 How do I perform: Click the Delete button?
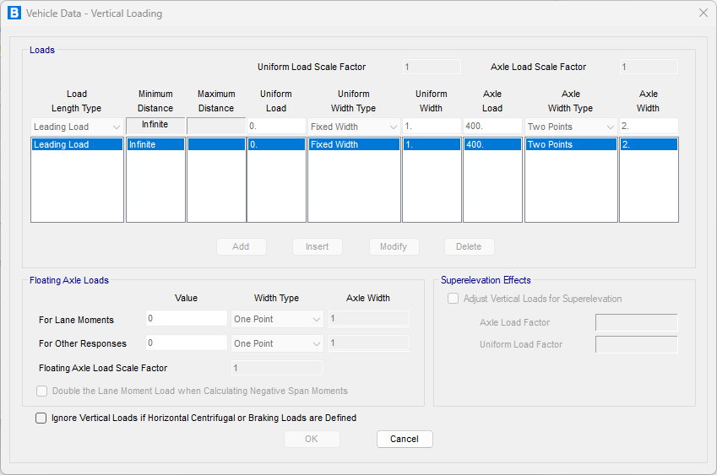pos(470,246)
